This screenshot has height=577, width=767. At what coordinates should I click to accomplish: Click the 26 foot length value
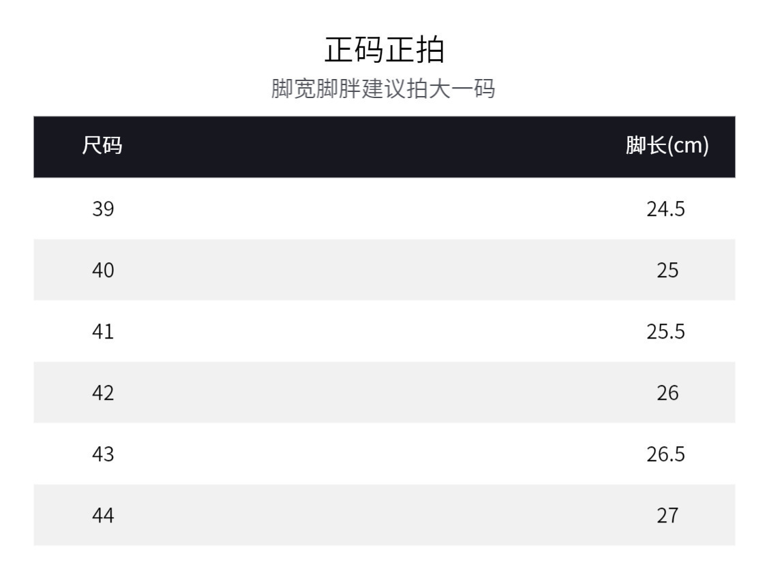pyautogui.click(x=667, y=393)
